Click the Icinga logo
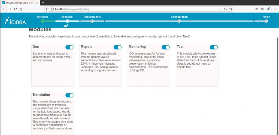 (x=15, y=21)
